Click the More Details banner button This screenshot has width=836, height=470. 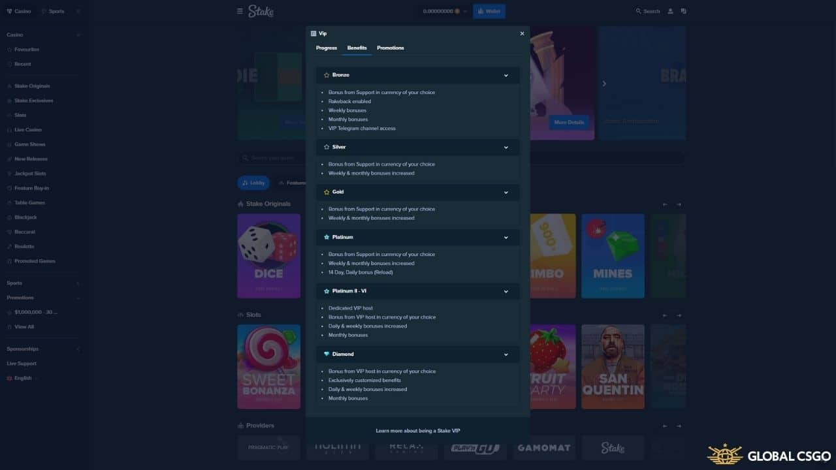569,122
